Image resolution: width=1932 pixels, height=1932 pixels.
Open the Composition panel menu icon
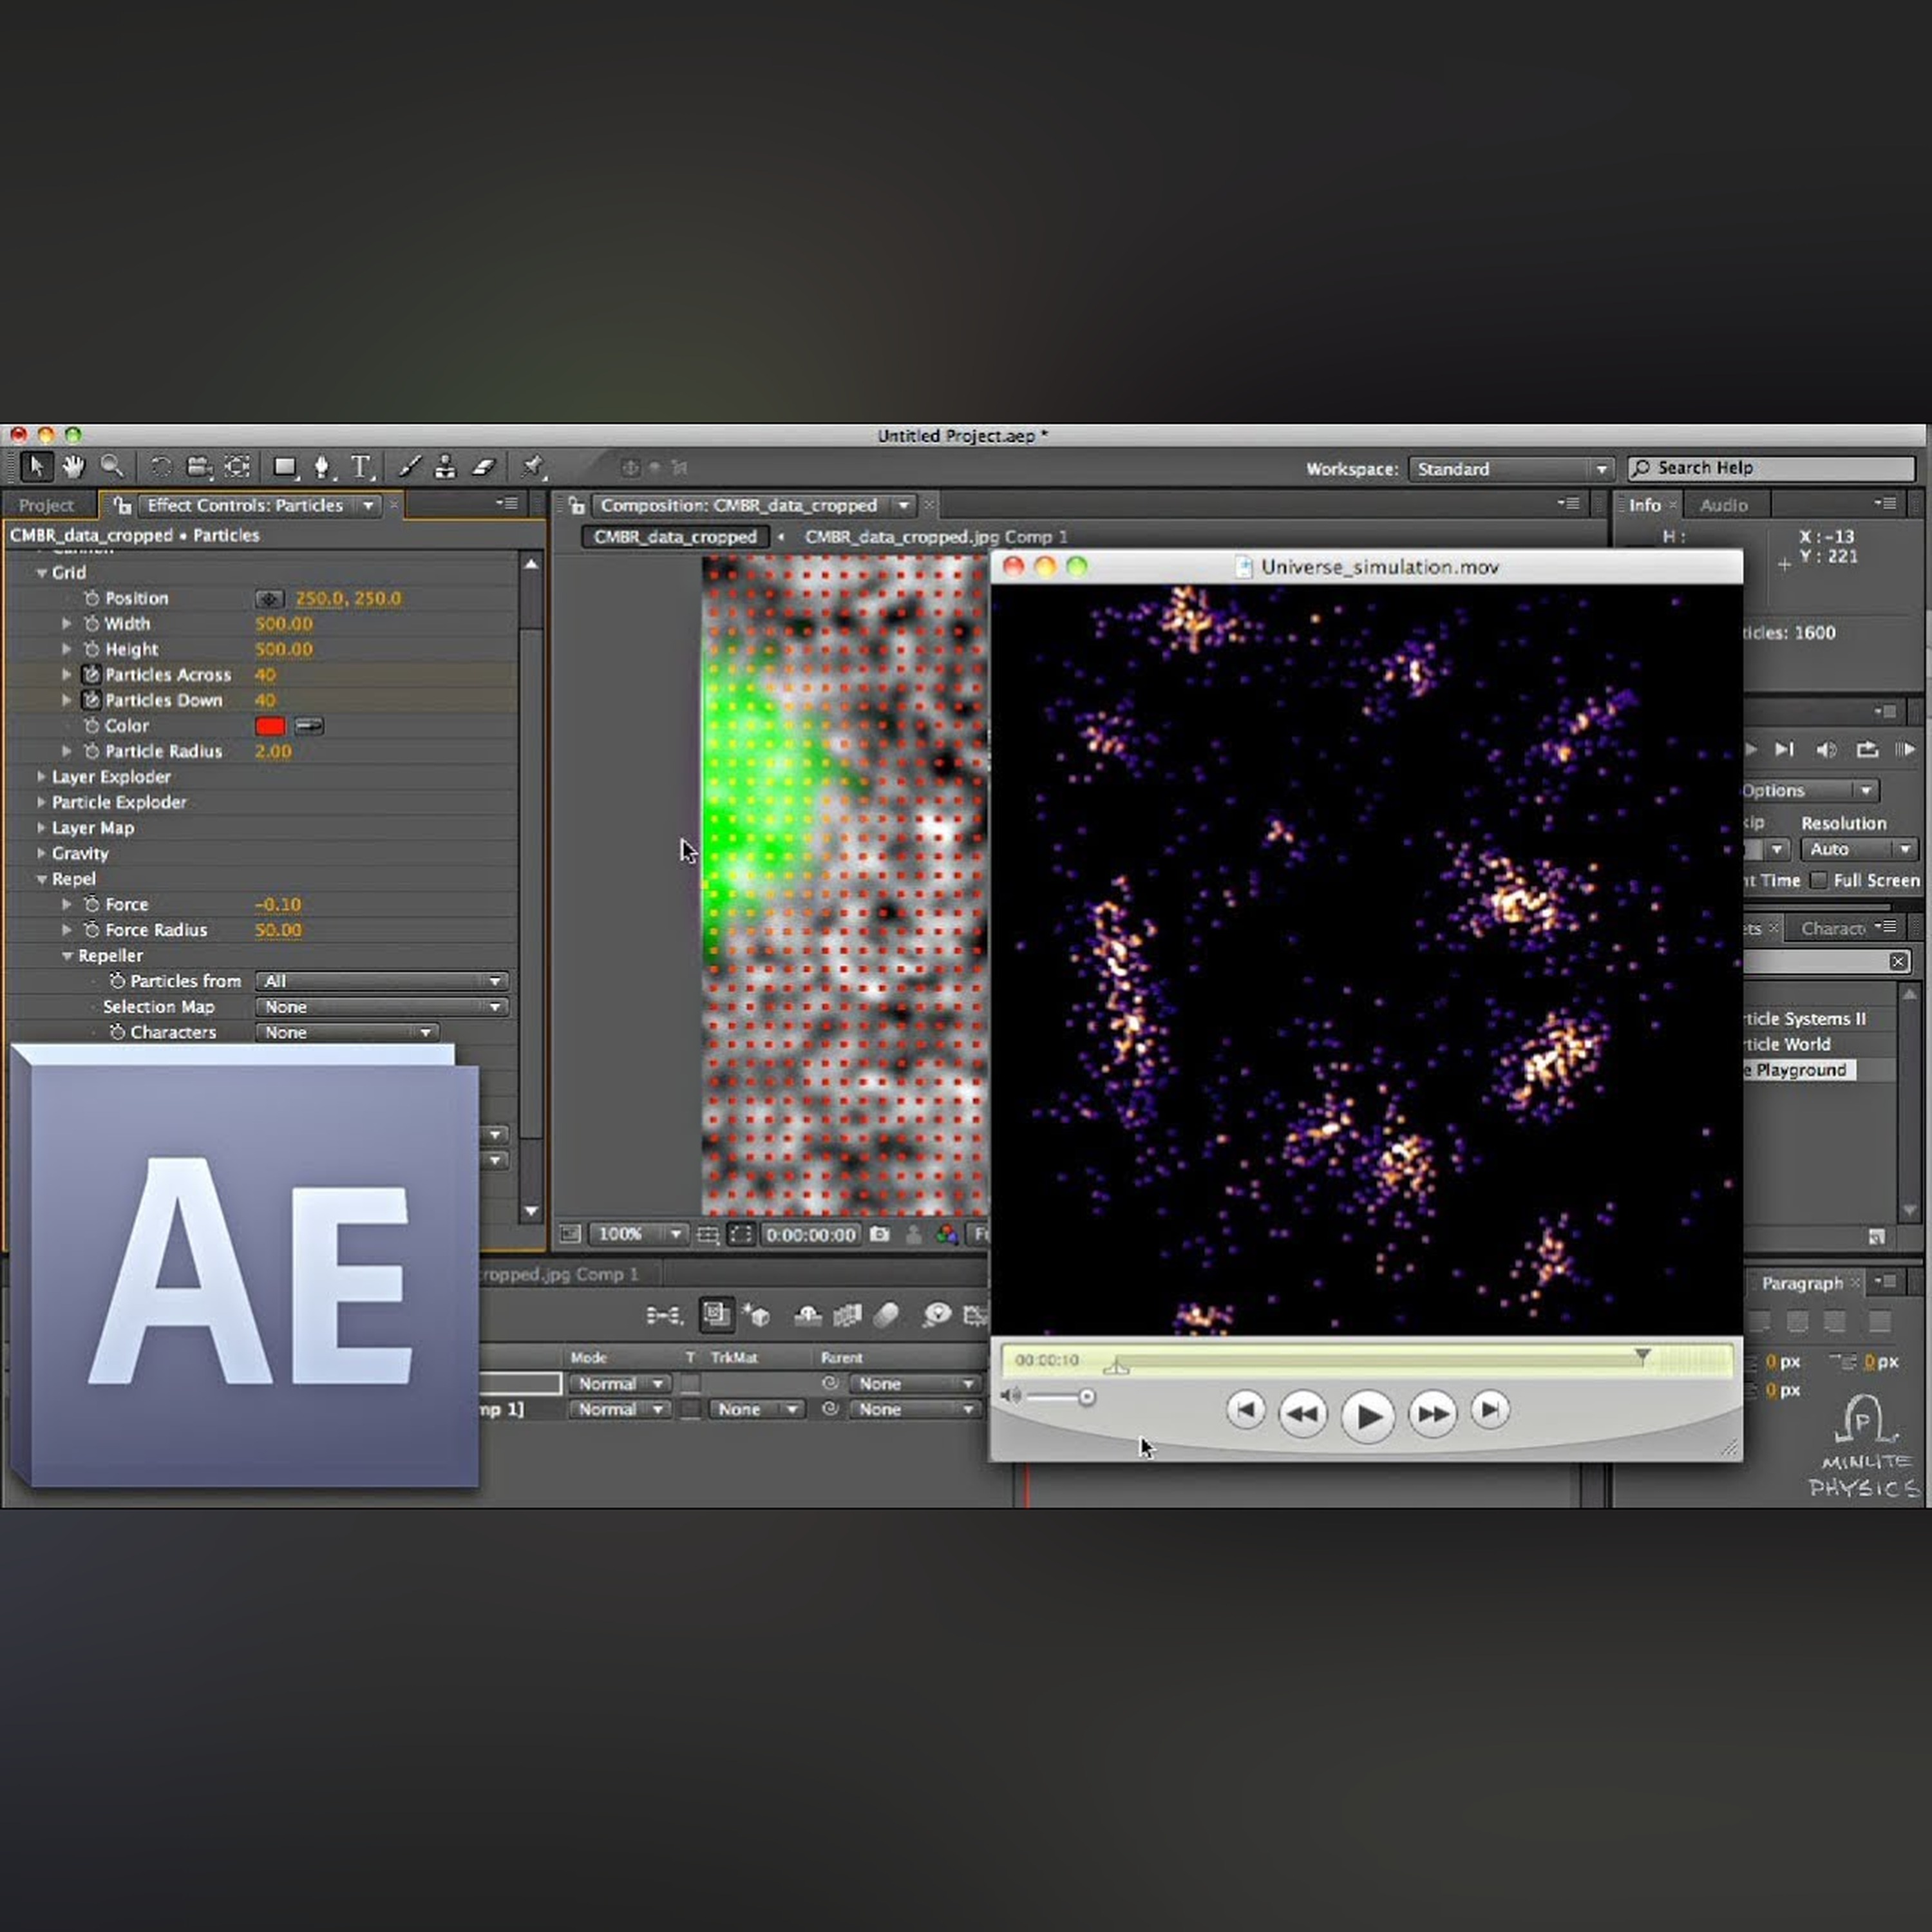point(1570,504)
